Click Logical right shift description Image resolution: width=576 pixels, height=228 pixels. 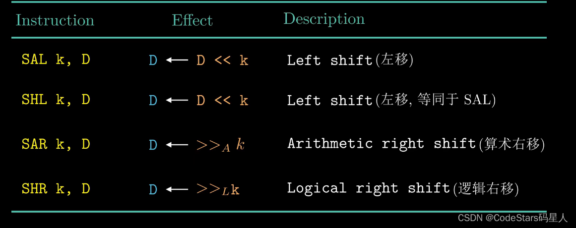(x=403, y=189)
